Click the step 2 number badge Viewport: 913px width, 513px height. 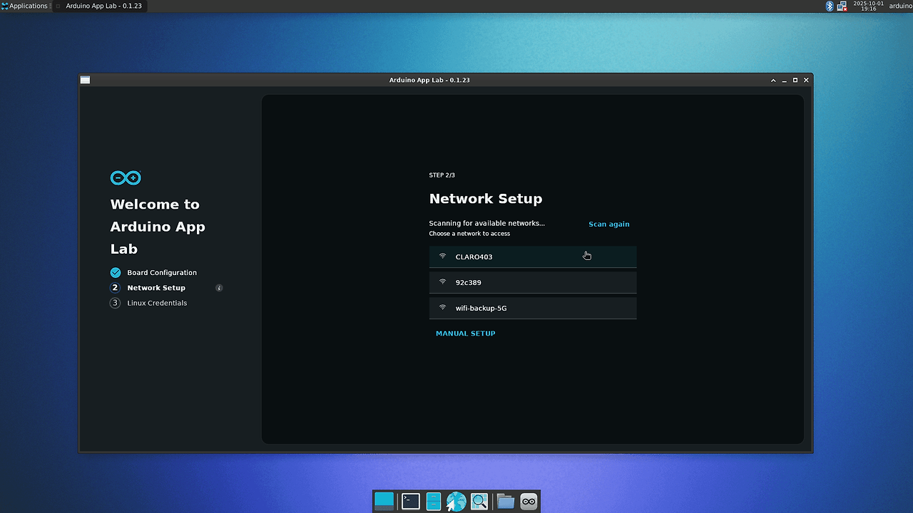[116, 288]
